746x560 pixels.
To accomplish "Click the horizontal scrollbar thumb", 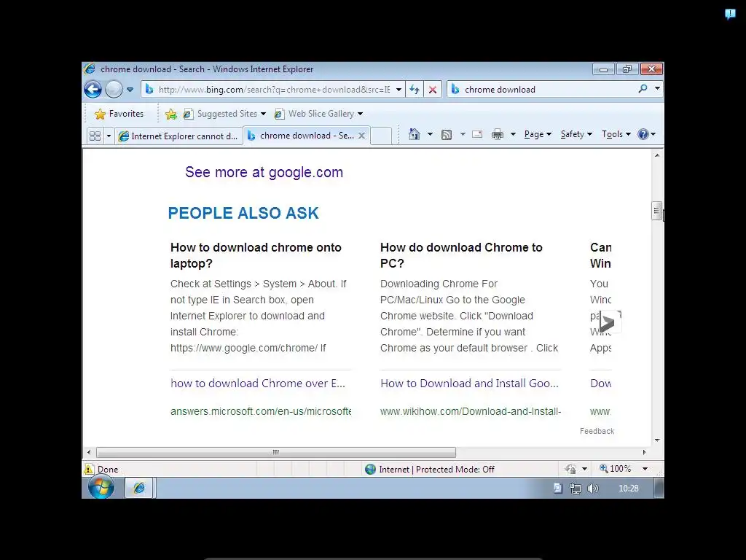I will (x=276, y=452).
